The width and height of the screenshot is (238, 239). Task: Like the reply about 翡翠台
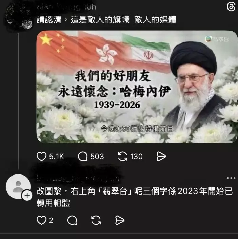pyautogui.click(x=42, y=220)
